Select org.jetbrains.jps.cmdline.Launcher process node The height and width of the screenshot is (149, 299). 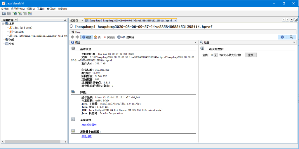[38, 36]
